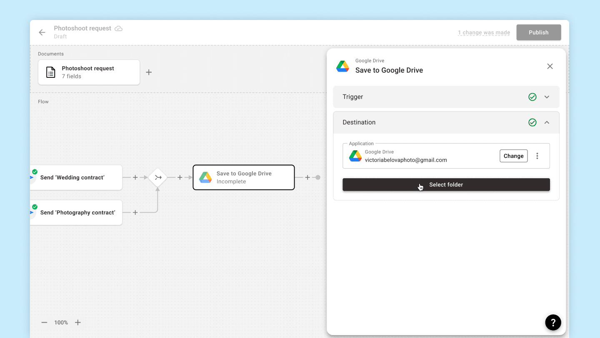
Task: Expand the Trigger section chevron
Action: pos(547,97)
